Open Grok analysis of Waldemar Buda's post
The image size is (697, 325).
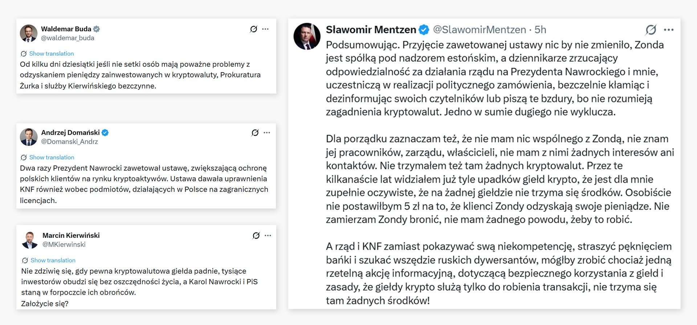tap(253, 29)
